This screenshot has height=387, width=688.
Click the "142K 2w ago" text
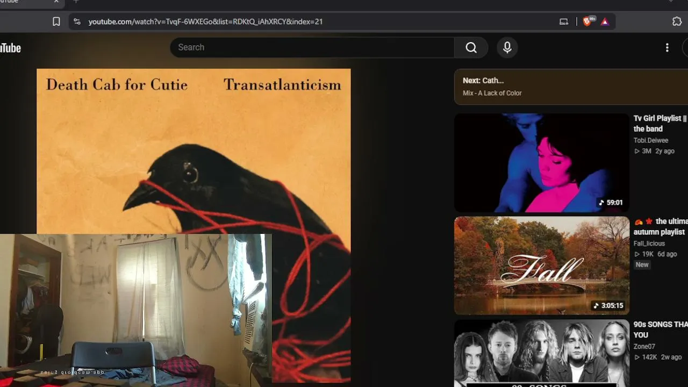click(x=658, y=357)
